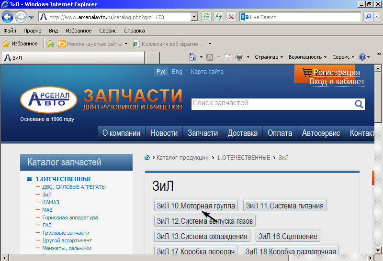Expand the command bar chevron overflow
This screenshot has height=261, width=383.
coord(379,54)
